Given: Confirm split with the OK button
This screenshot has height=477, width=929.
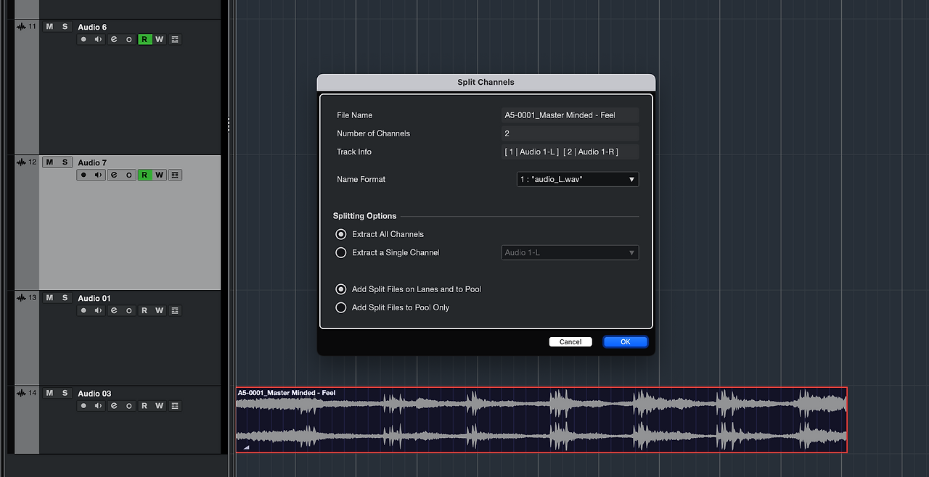Looking at the screenshot, I should coord(626,342).
